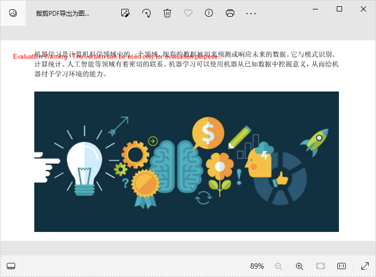
Task: Show file info with the info icon
Action: pos(209,13)
